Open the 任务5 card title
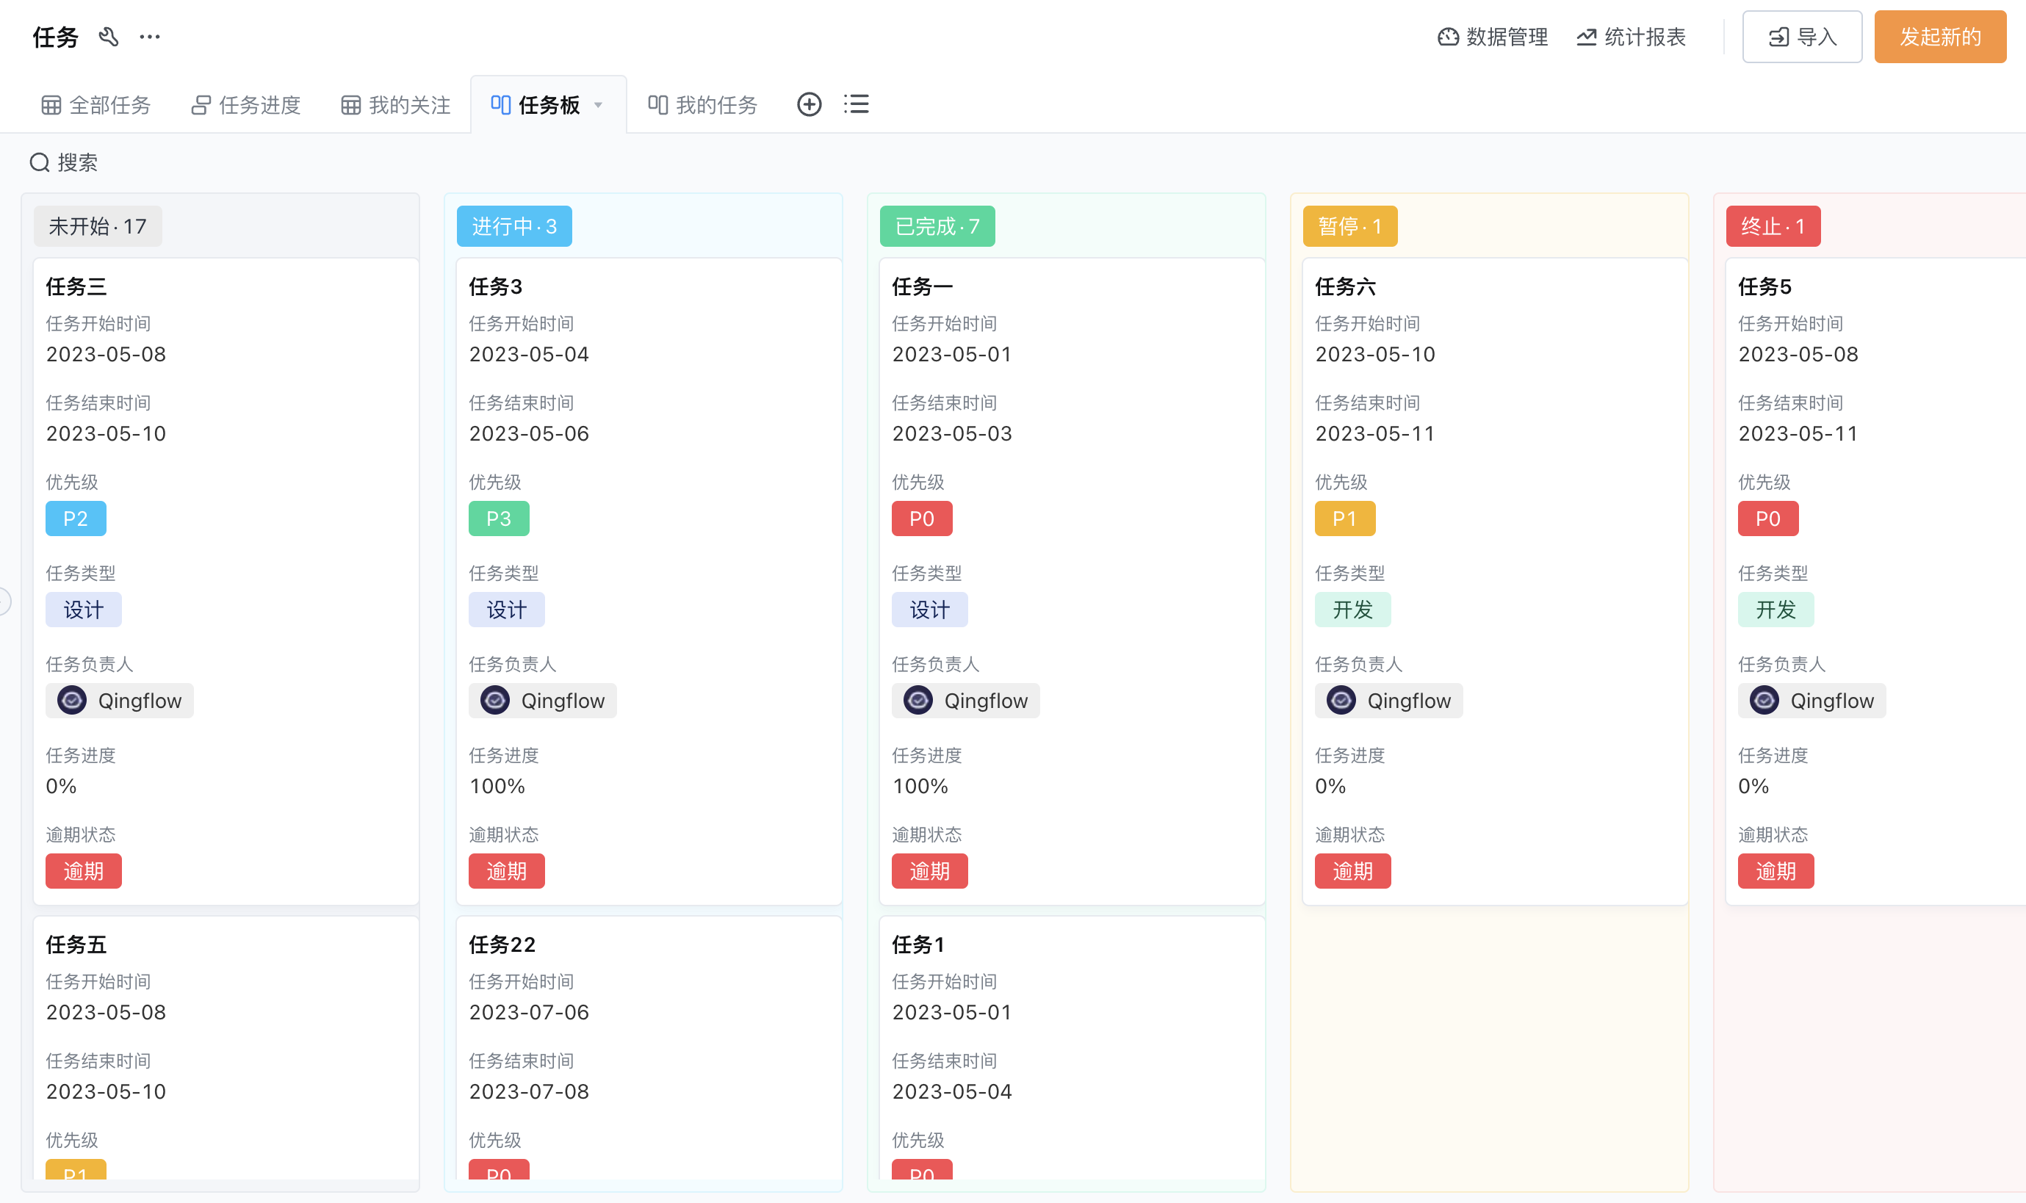The image size is (2026, 1203). 1765,286
